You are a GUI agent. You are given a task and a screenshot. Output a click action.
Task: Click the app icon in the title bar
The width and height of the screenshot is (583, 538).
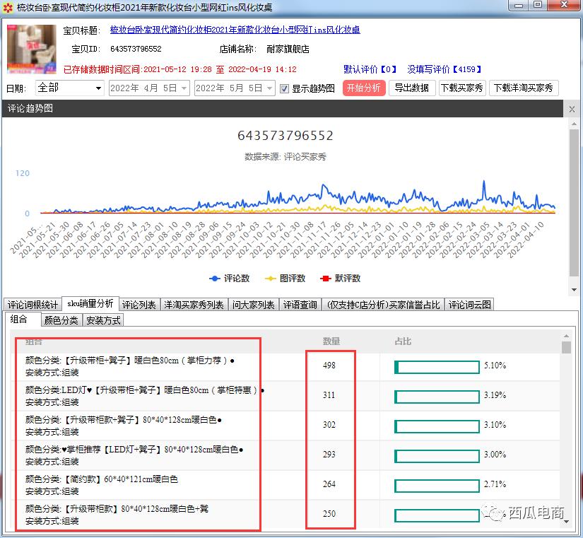[x=8, y=8]
